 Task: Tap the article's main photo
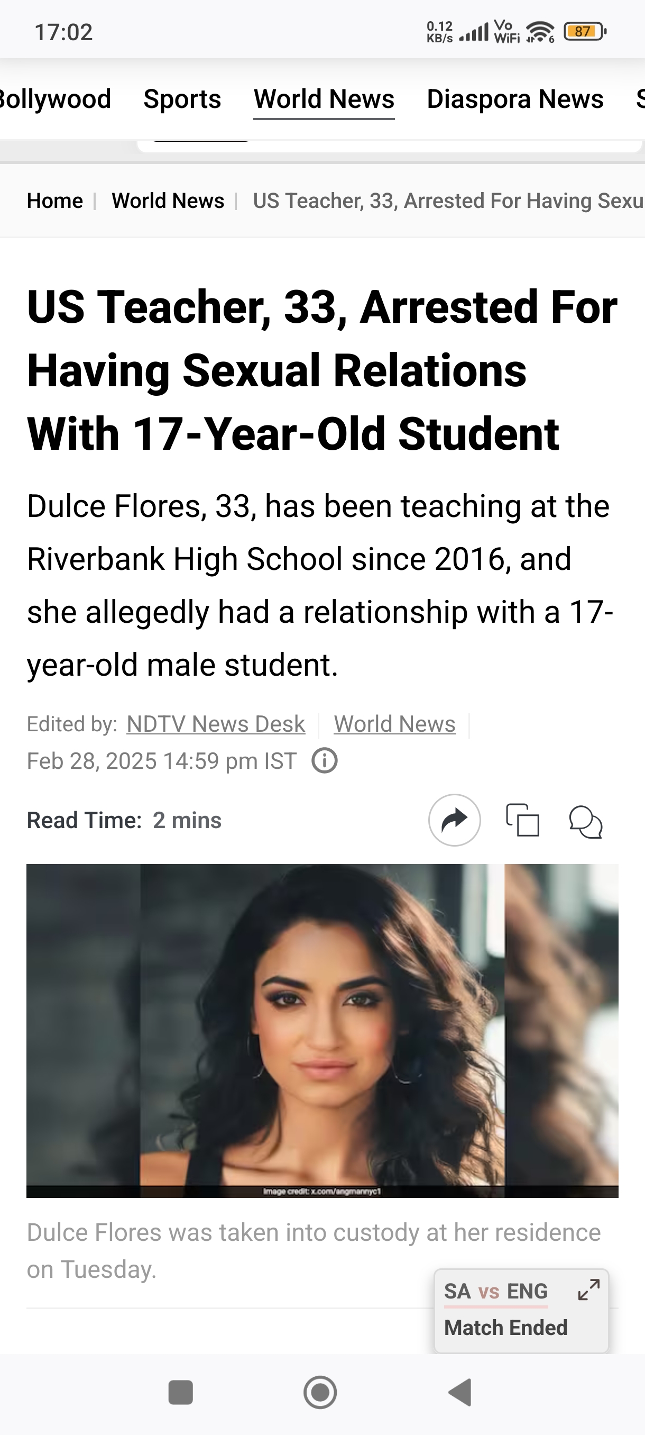(322, 1031)
